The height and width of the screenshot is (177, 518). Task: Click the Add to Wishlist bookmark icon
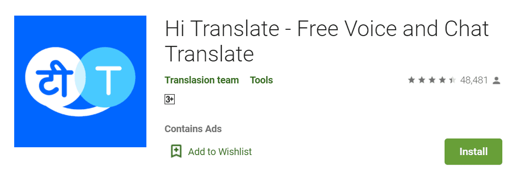pyautogui.click(x=176, y=151)
